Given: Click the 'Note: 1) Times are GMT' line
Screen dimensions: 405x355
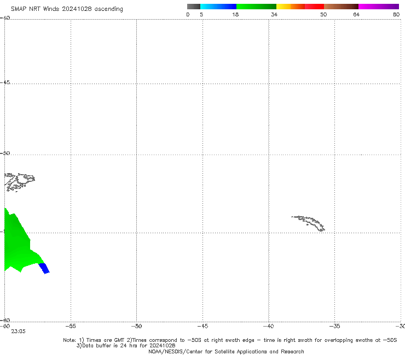Looking at the screenshot, I should pos(230,340).
